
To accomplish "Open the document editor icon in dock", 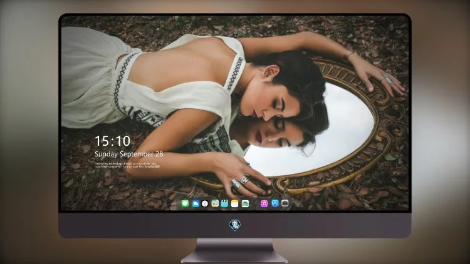I will pos(215,204).
